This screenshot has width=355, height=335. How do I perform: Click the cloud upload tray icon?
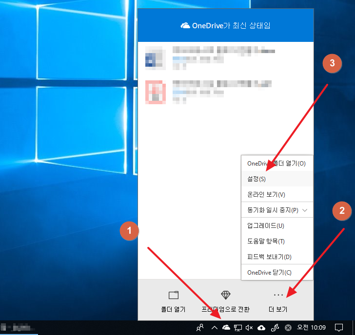pos(261,328)
